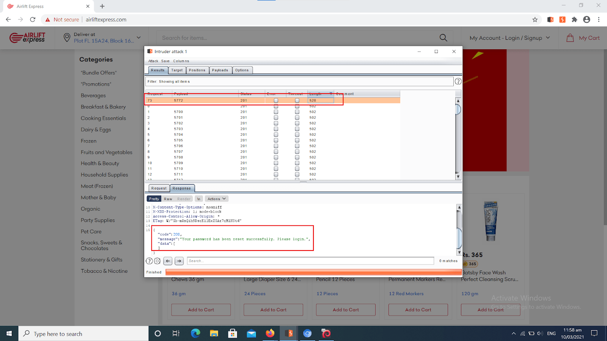Click the Finished attack progress bar
The height and width of the screenshot is (341, 607).
coord(311,272)
